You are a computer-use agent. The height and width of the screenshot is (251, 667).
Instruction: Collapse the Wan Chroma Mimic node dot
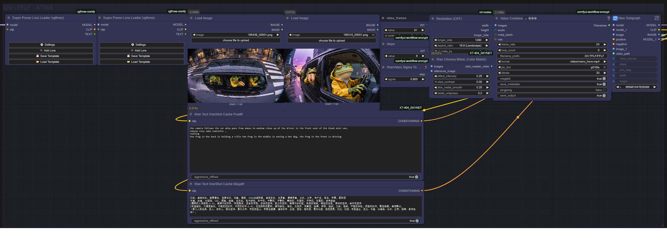click(x=433, y=59)
